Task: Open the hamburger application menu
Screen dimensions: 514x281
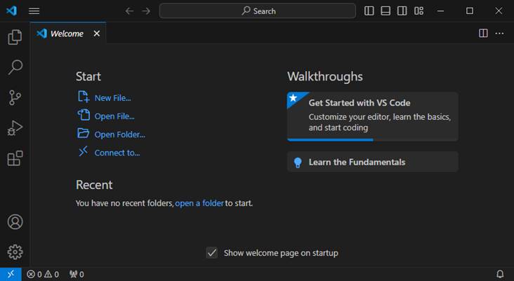Action: coord(34,11)
